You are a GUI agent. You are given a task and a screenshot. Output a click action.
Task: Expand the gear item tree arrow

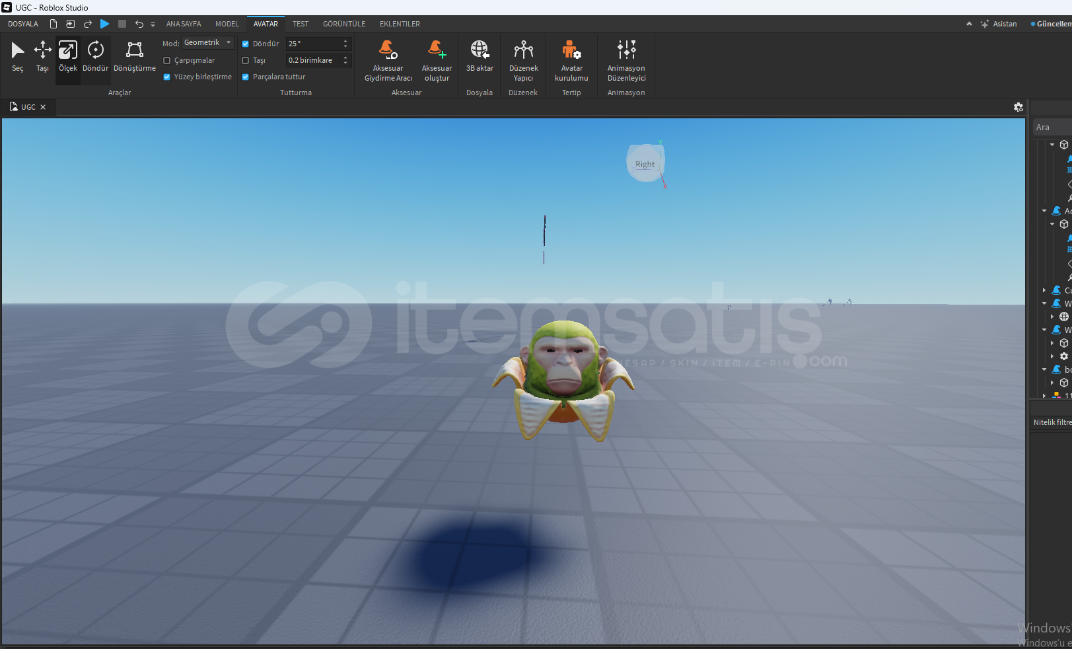(1052, 356)
